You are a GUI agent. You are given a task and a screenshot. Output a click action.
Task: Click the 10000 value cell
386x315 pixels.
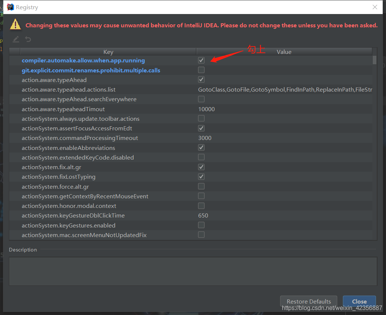pyautogui.click(x=206, y=109)
